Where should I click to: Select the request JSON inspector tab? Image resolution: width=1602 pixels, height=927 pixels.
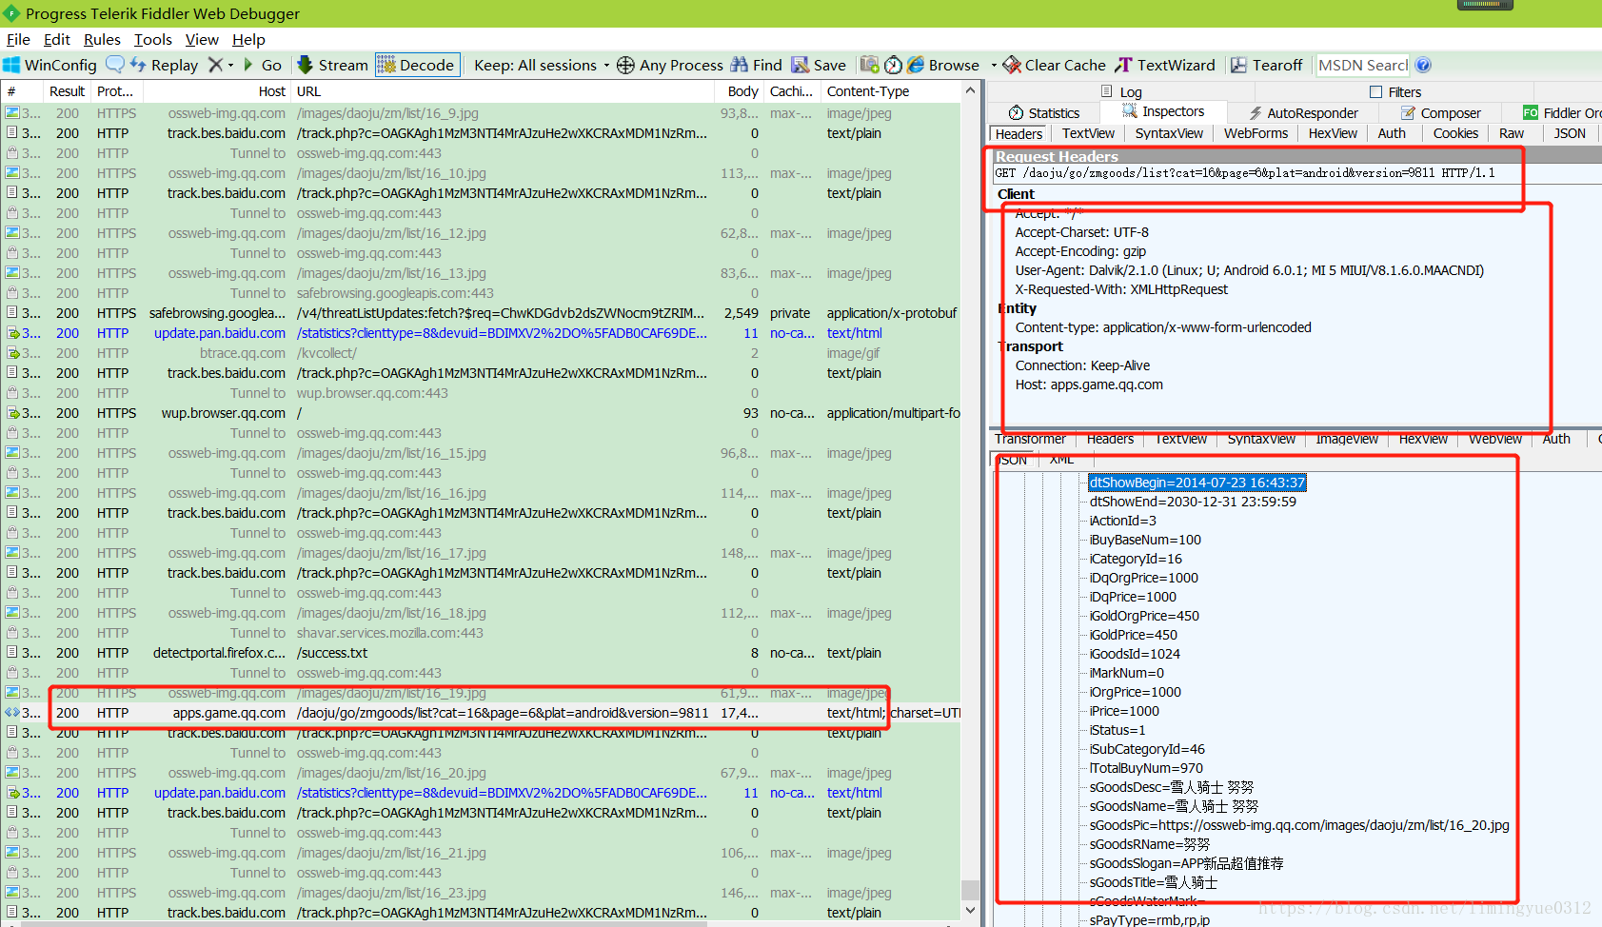1570,133
